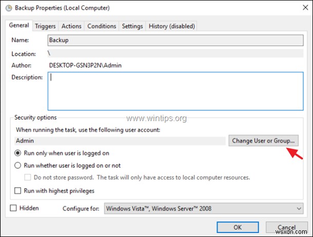Click inside the Description text box
The height and width of the screenshot is (237, 313).
[174, 90]
